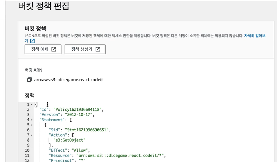This screenshot has height=162, width=277.
Task: Click the Resource ARN string on line 11
Action: [120, 156]
